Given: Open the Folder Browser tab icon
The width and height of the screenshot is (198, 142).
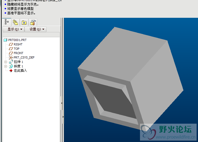Looking at the screenshot, I should pyautogui.click(x=15, y=22).
